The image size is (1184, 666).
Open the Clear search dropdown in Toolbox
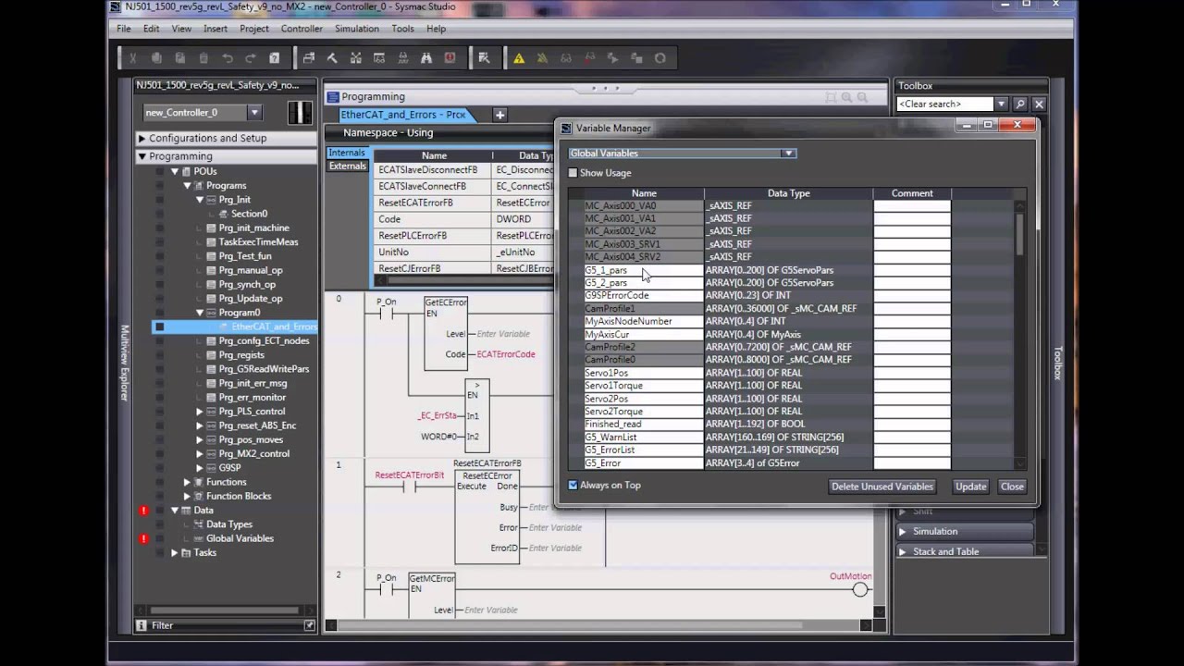point(1001,105)
